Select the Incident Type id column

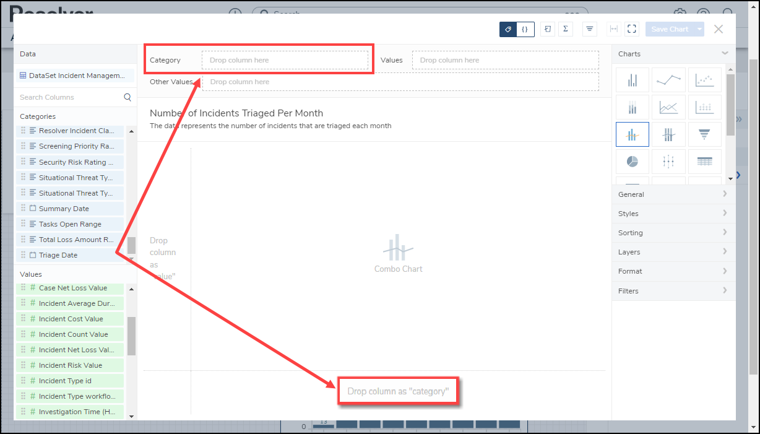tap(70, 381)
